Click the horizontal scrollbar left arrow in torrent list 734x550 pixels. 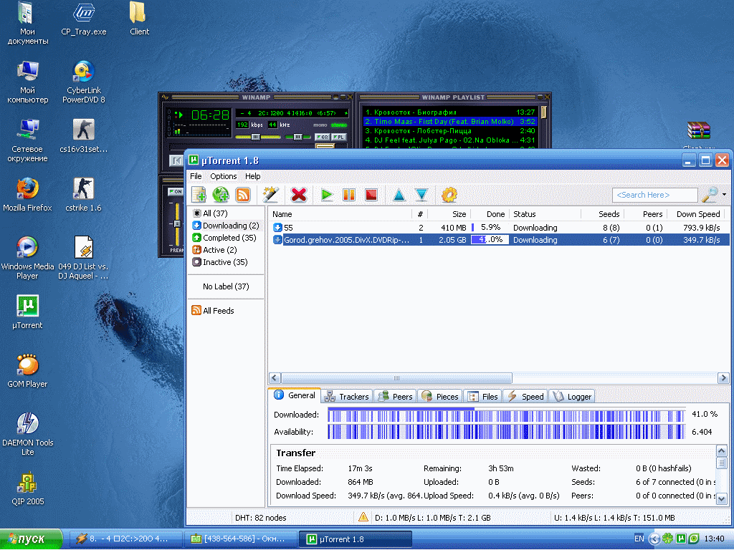point(275,378)
